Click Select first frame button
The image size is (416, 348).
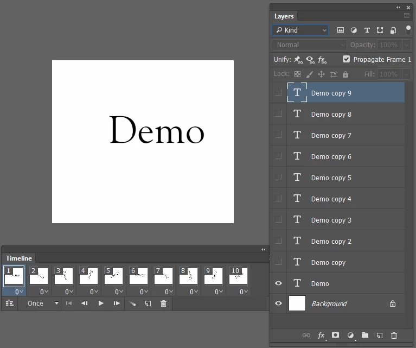tap(69, 303)
